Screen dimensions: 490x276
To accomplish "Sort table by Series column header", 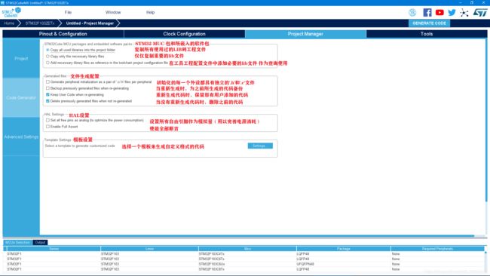I will pos(54,249).
